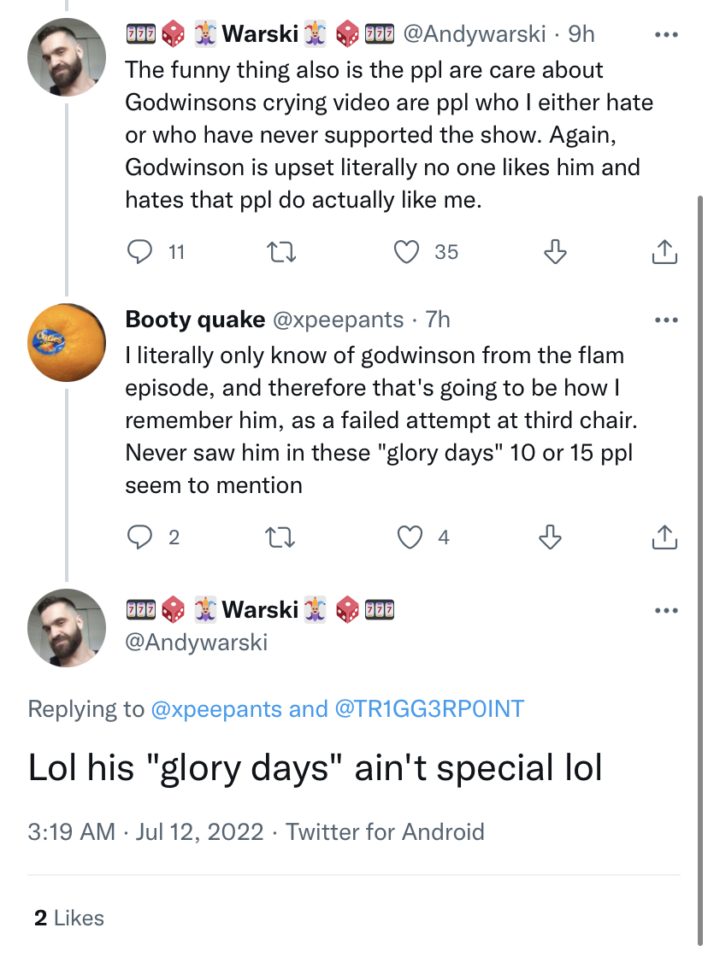Open the @xpeepants mention link

pos(216,708)
